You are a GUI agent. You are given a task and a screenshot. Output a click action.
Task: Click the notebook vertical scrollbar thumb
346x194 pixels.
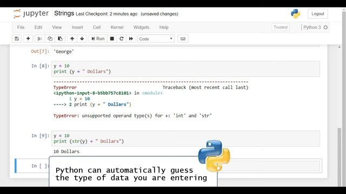pos(340,157)
